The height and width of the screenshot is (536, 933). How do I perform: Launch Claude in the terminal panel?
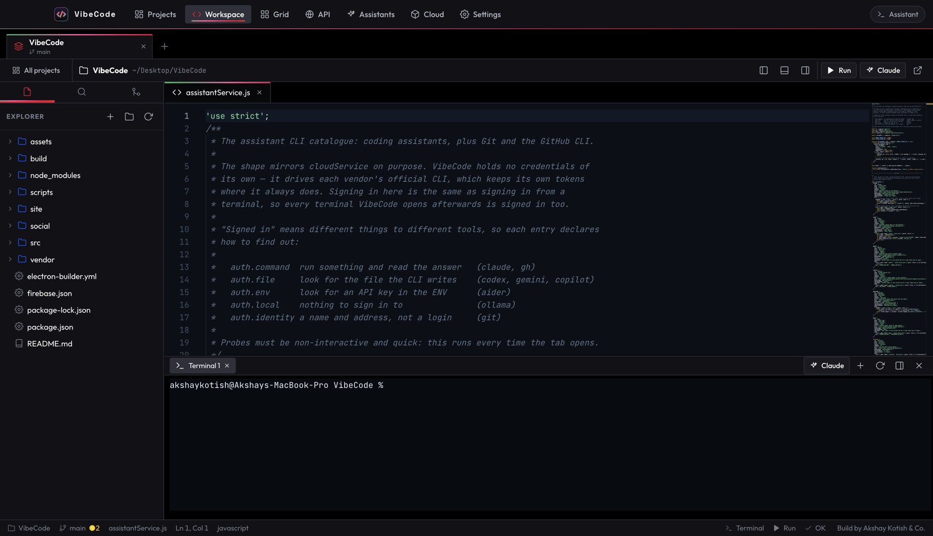[827, 366]
